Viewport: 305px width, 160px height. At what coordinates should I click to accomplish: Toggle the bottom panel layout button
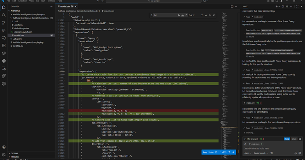point(276,1)
